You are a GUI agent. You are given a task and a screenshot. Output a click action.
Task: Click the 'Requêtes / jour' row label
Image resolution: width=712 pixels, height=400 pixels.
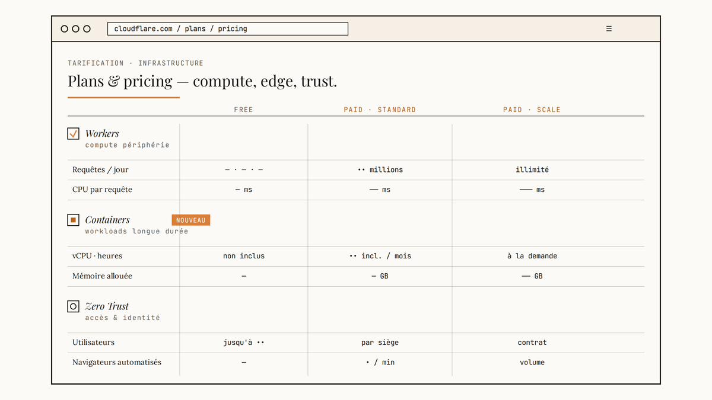coord(100,170)
